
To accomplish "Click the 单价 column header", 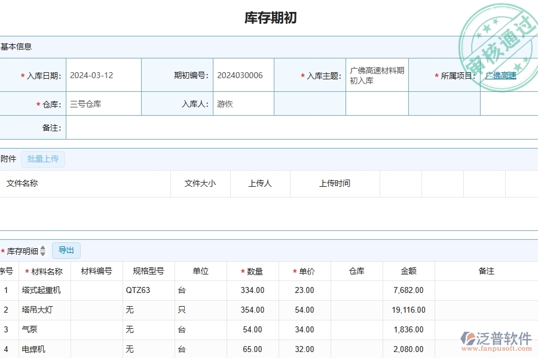I will [x=305, y=271].
